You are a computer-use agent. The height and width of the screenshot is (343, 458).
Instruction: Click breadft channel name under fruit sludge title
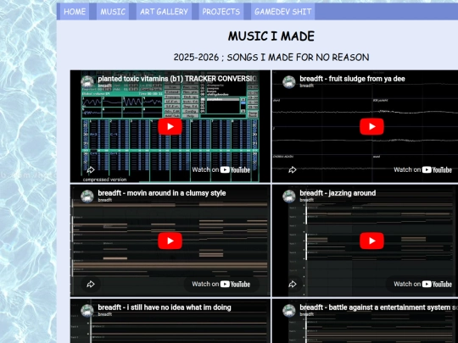(x=306, y=86)
